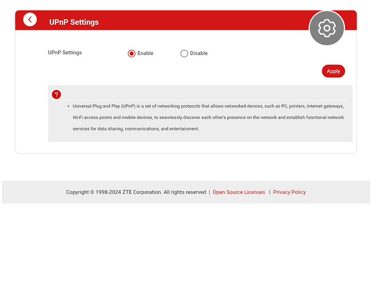The image size is (372, 286).
Task: Click the UPnP Settings header title
Action: point(74,22)
